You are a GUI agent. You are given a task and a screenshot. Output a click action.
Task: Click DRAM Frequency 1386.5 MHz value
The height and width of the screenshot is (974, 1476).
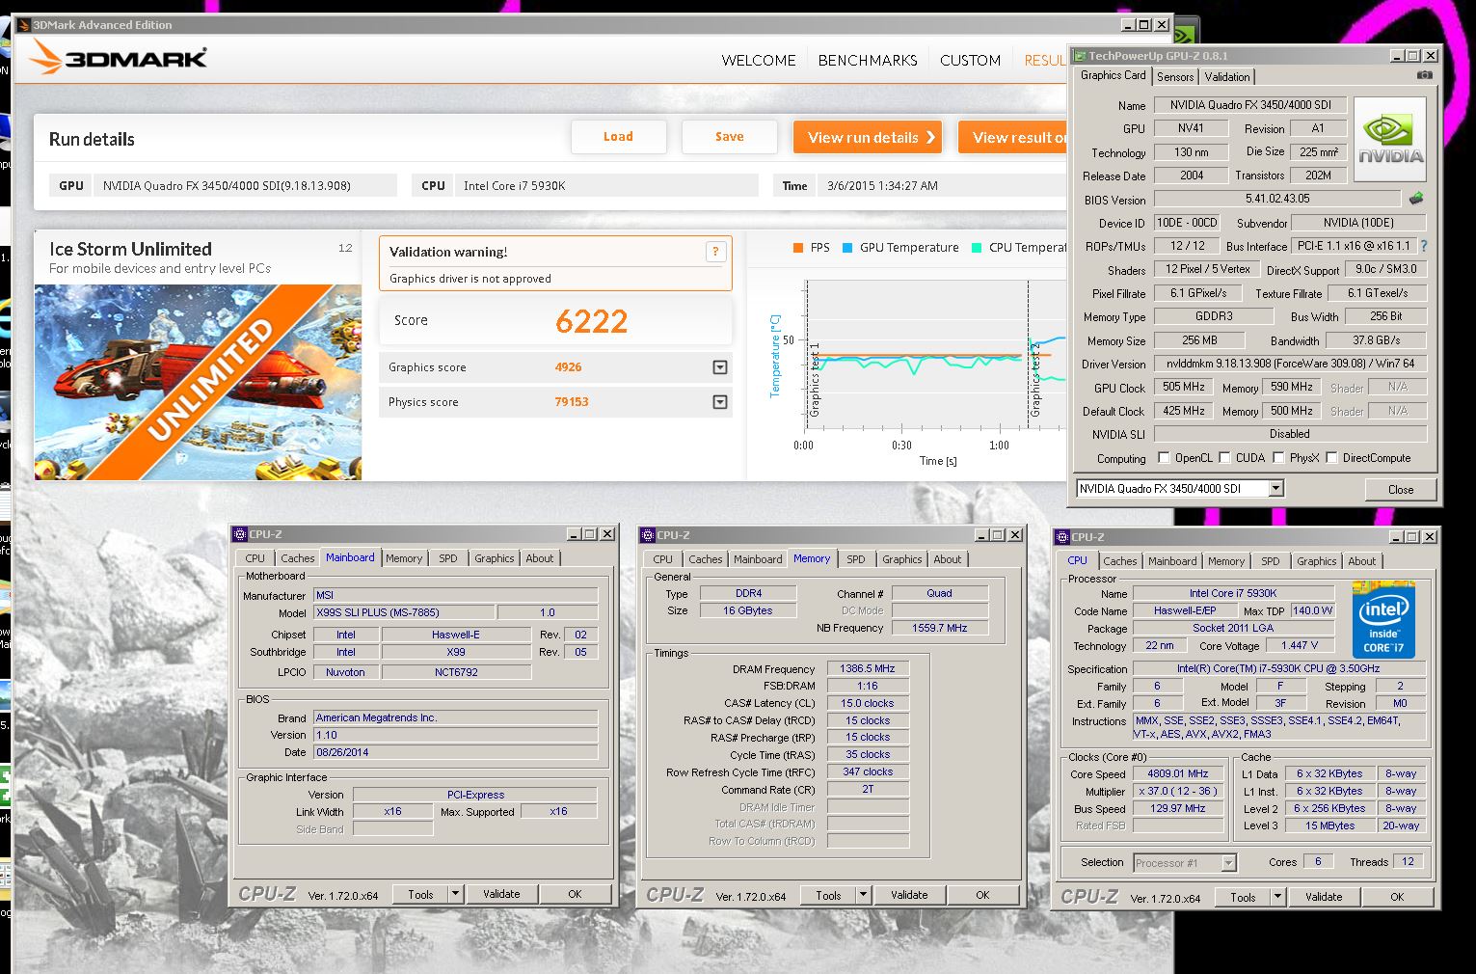click(868, 668)
